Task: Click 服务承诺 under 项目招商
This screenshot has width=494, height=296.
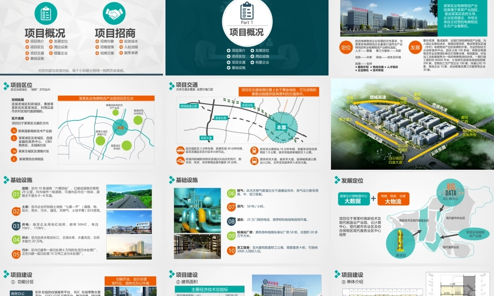Action: coord(131,53)
